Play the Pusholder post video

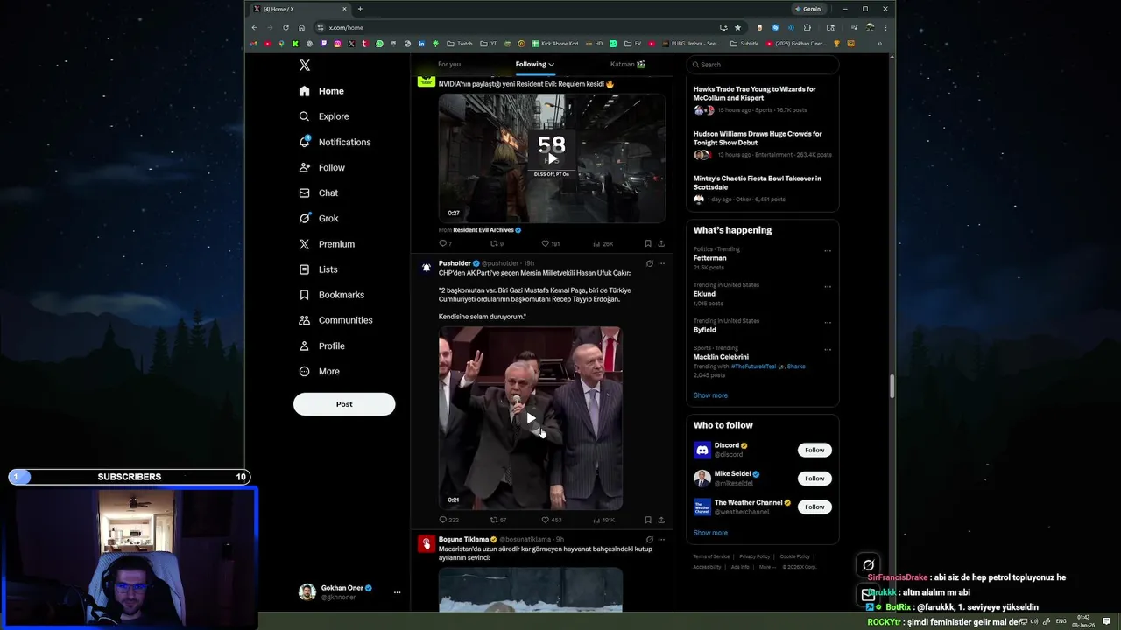tap(531, 418)
